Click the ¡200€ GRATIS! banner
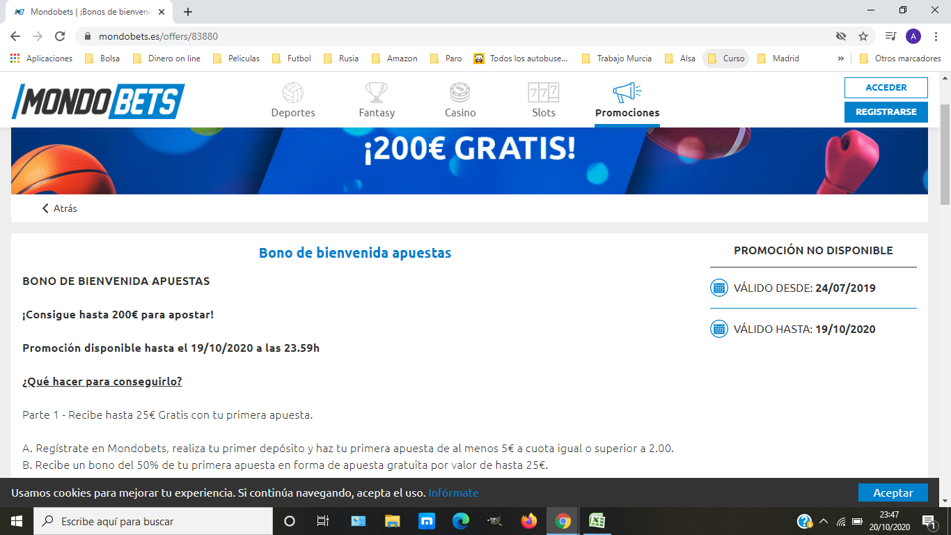Image resolution: width=951 pixels, height=535 pixels. (469, 161)
